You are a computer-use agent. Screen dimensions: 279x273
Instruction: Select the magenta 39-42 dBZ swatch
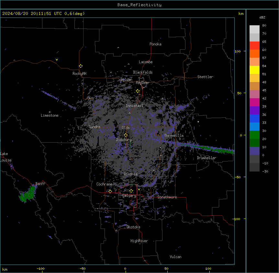(x=254, y=102)
